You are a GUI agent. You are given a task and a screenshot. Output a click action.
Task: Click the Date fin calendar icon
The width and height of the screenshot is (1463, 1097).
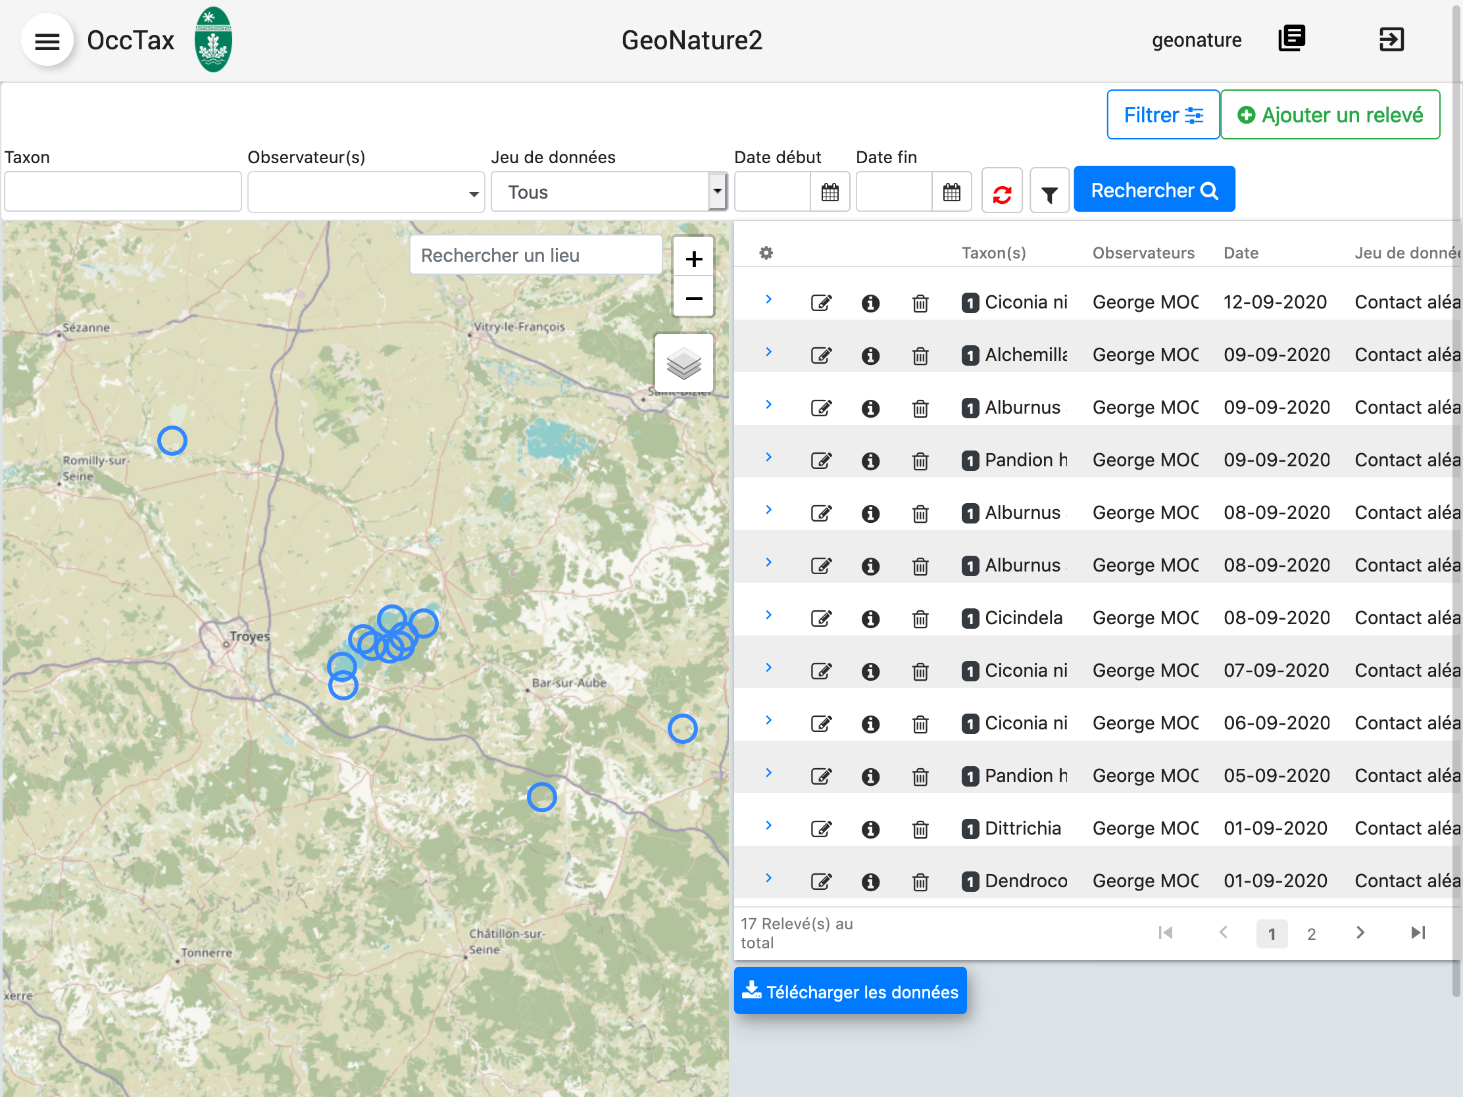[951, 193]
